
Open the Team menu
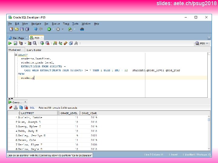(66, 24)
